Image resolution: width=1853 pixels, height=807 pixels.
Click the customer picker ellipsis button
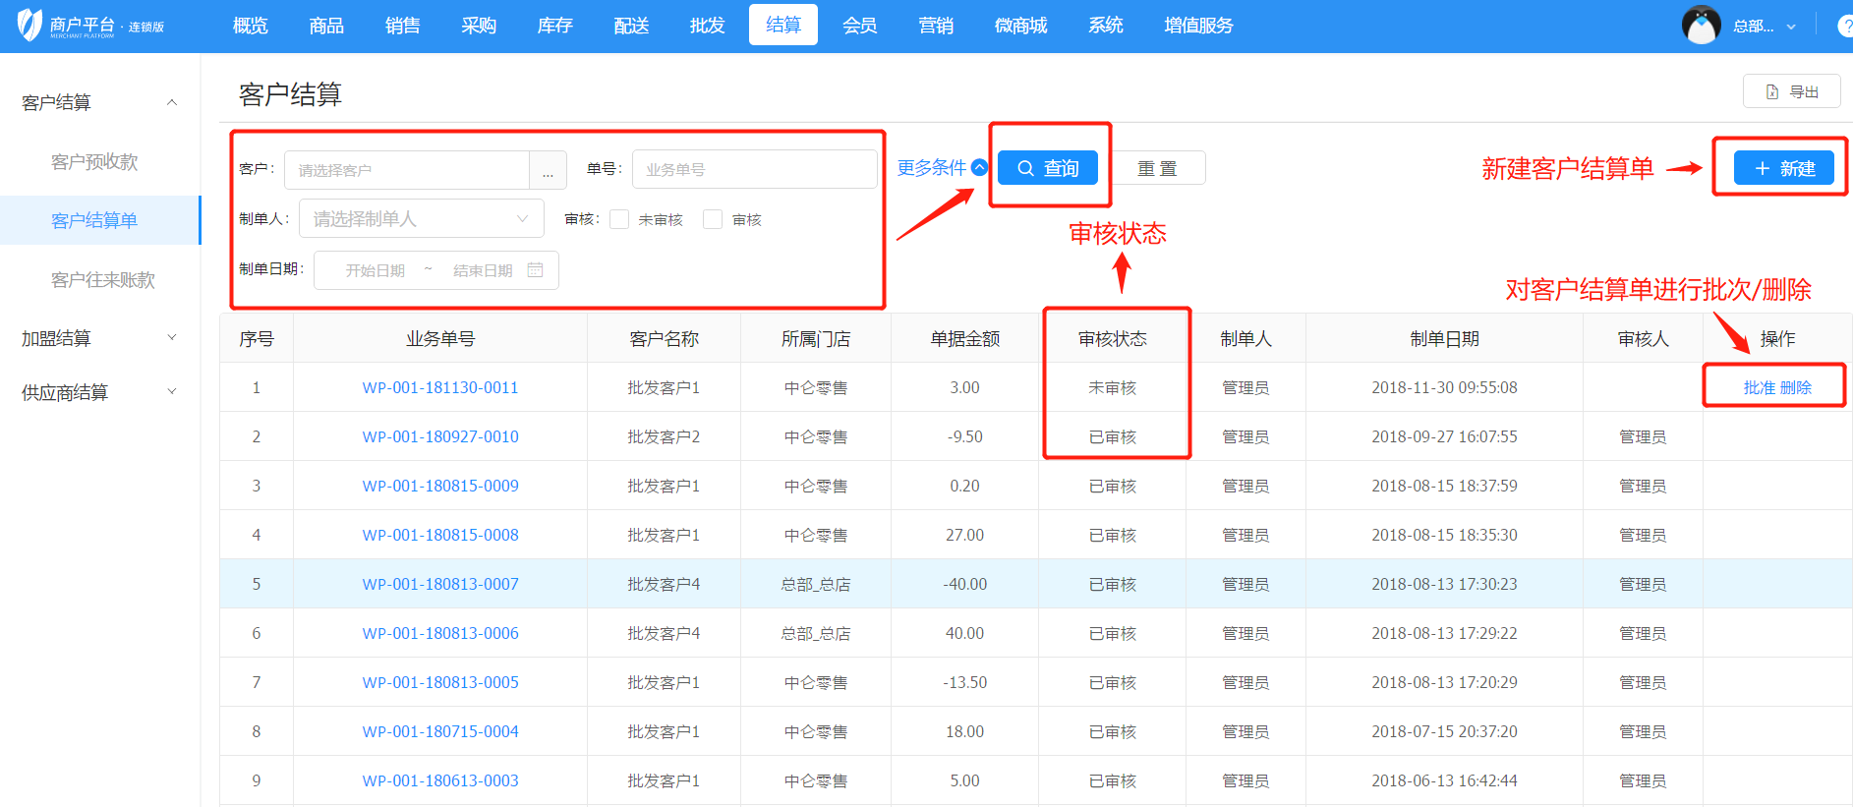(x=548, y=170)
